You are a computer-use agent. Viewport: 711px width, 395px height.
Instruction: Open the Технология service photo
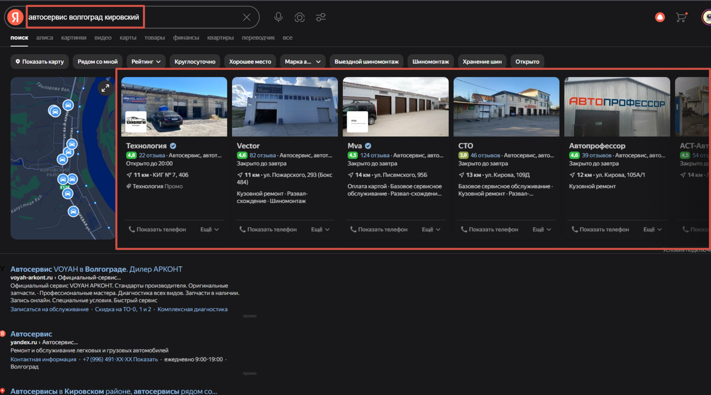(x=174, y=107)
